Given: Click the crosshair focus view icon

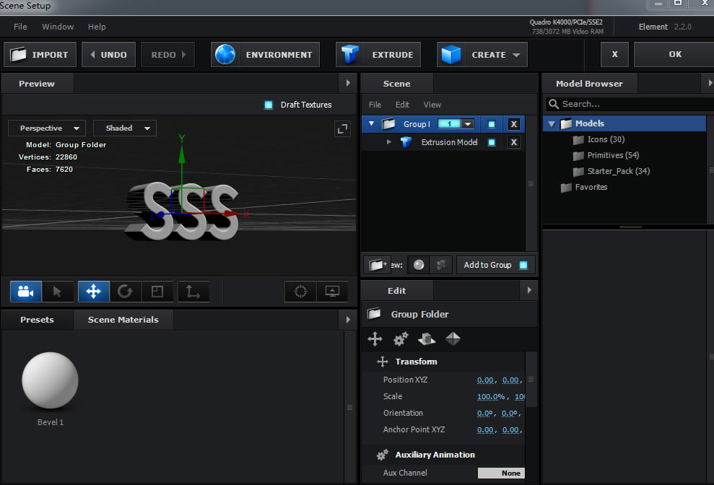Looking at the screenshot, I should point(301,292).
